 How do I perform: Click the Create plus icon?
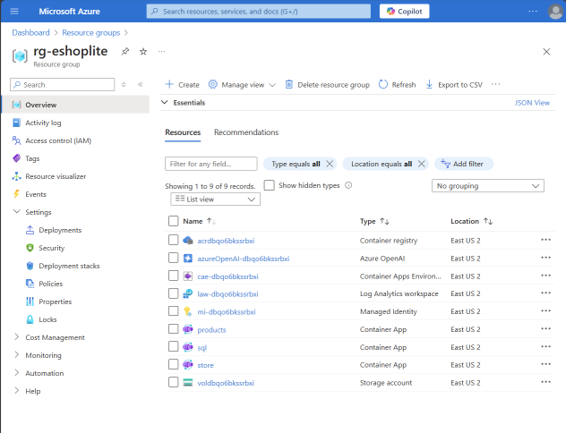169,84
